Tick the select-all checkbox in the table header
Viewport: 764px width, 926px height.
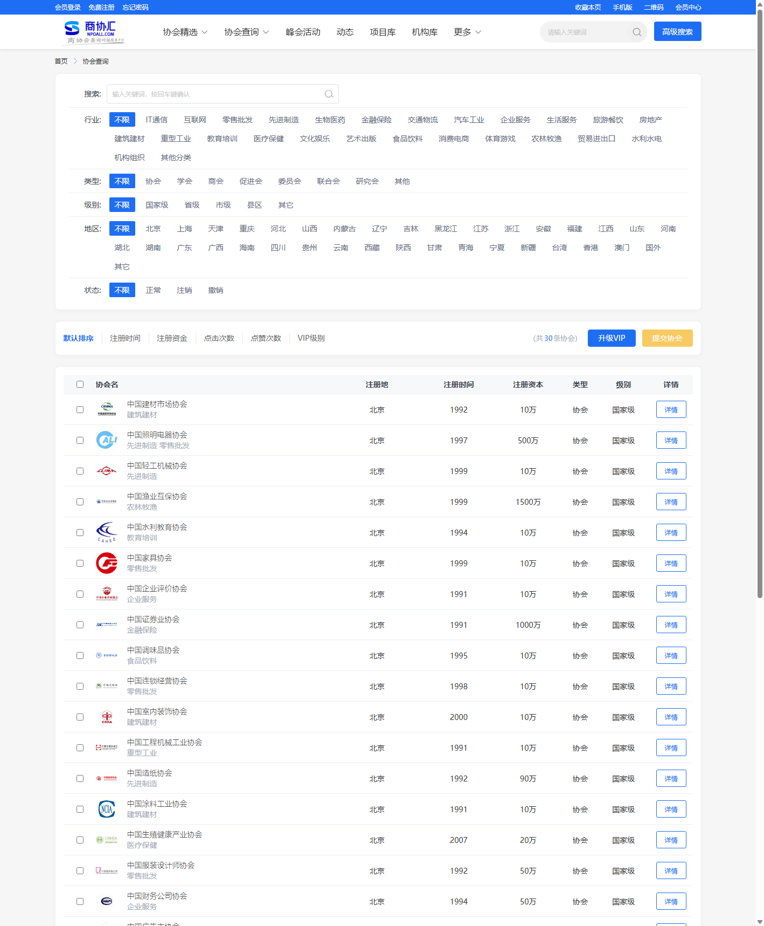click(80, 385)
